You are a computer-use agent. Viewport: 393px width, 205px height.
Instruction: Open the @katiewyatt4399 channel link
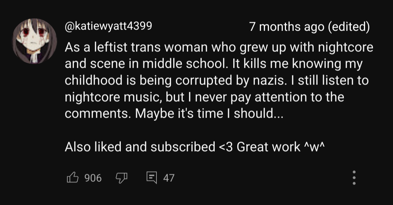point(108,27)
